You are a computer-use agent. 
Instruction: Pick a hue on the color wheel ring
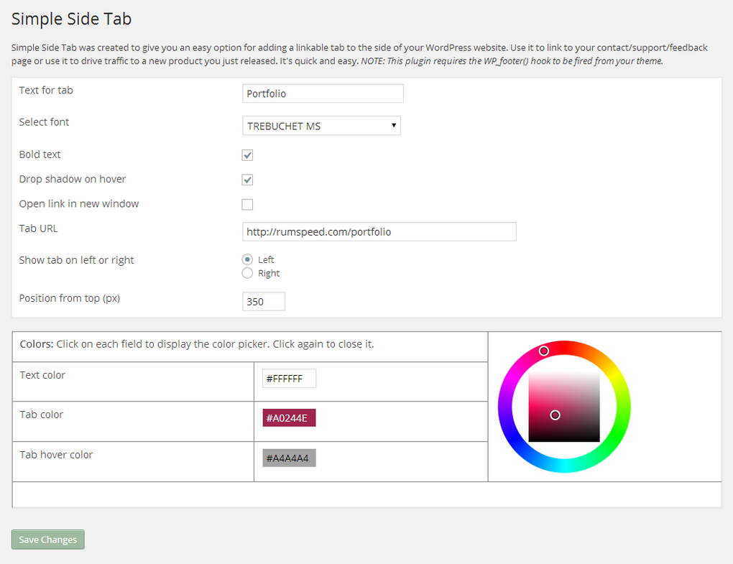tap(544, 351)
